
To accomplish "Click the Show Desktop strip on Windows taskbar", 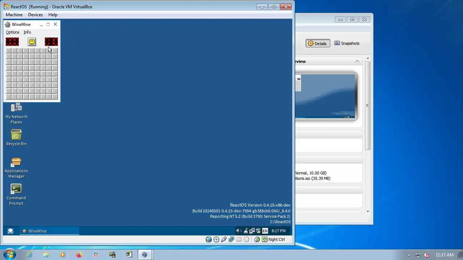I will (x=460, y=255).
